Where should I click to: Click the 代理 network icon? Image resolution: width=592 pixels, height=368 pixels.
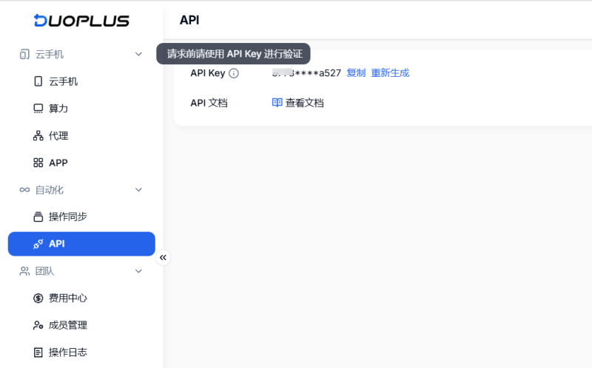pos(38,136)
